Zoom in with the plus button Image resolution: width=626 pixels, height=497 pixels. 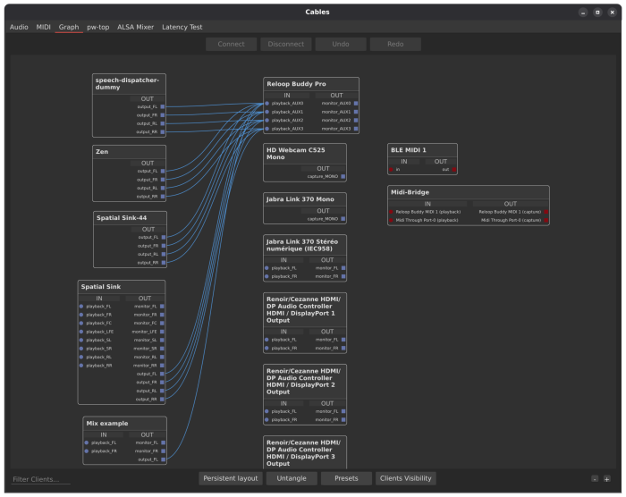607,479
